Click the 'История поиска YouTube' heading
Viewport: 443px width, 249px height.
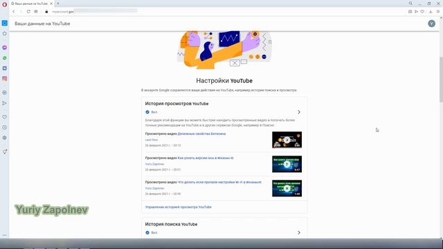[x=171, y=224]
